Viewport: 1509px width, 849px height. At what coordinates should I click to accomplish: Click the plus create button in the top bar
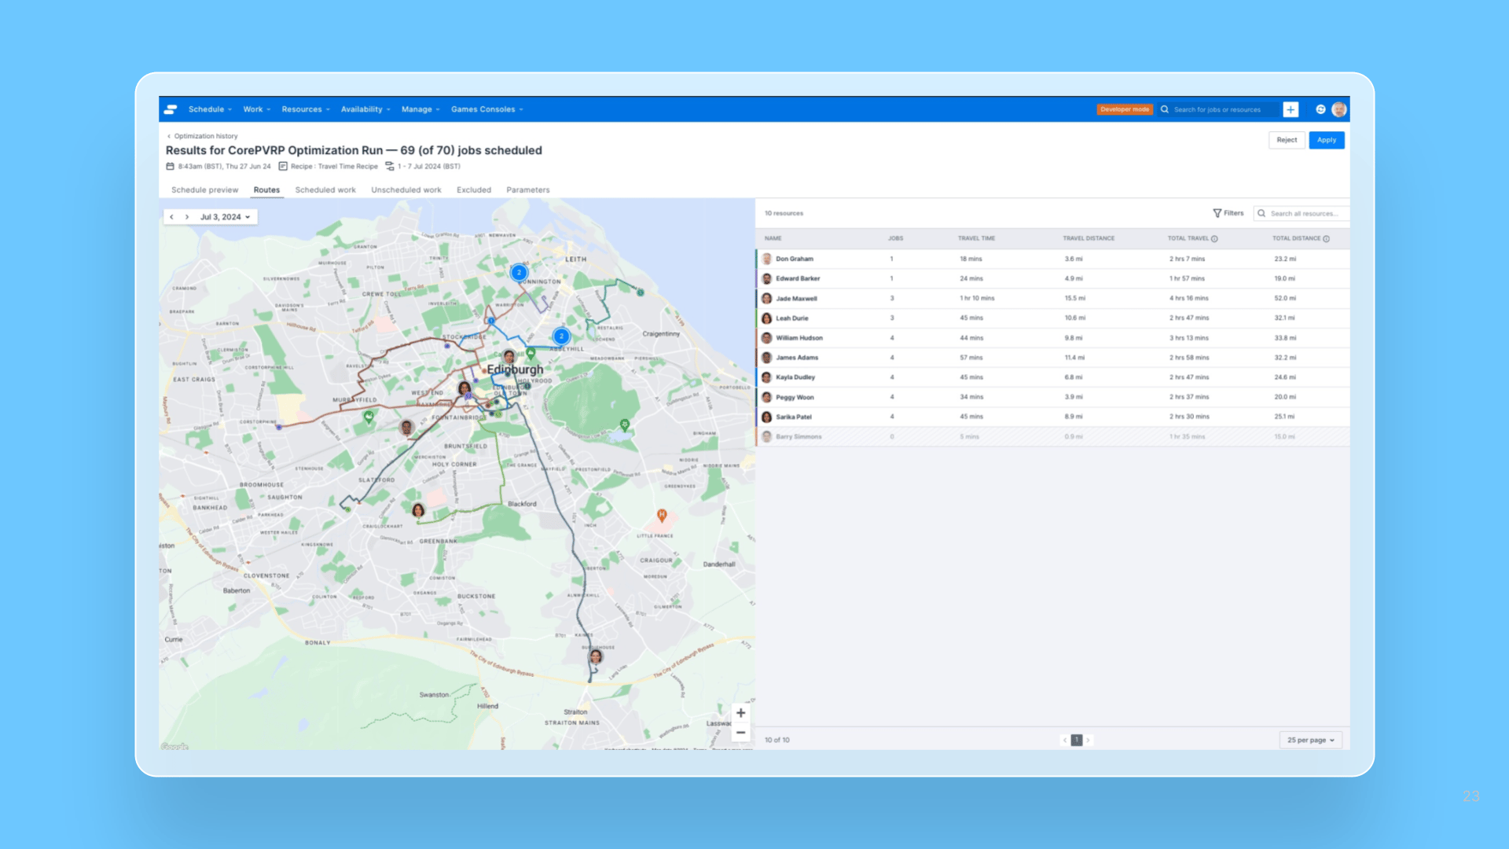click(x=1291, y=109)
